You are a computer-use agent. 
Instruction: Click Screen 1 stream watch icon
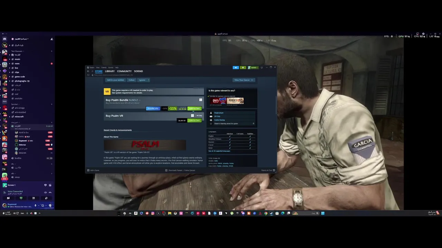[45, 185]
